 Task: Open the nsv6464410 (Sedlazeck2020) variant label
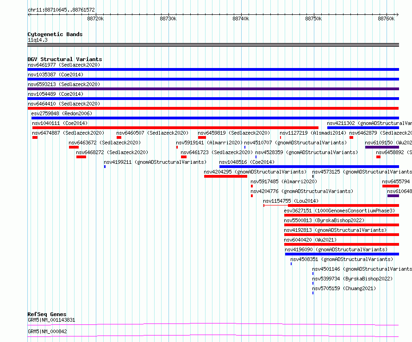[64, 104]
